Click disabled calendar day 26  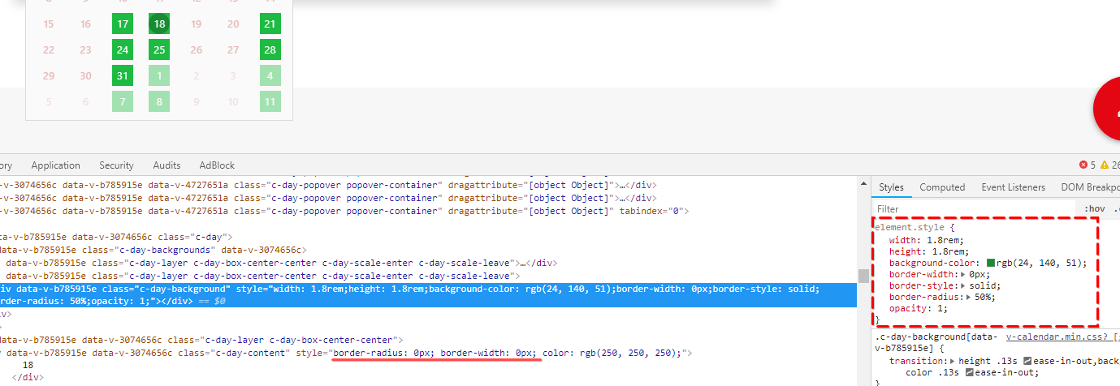196,50
